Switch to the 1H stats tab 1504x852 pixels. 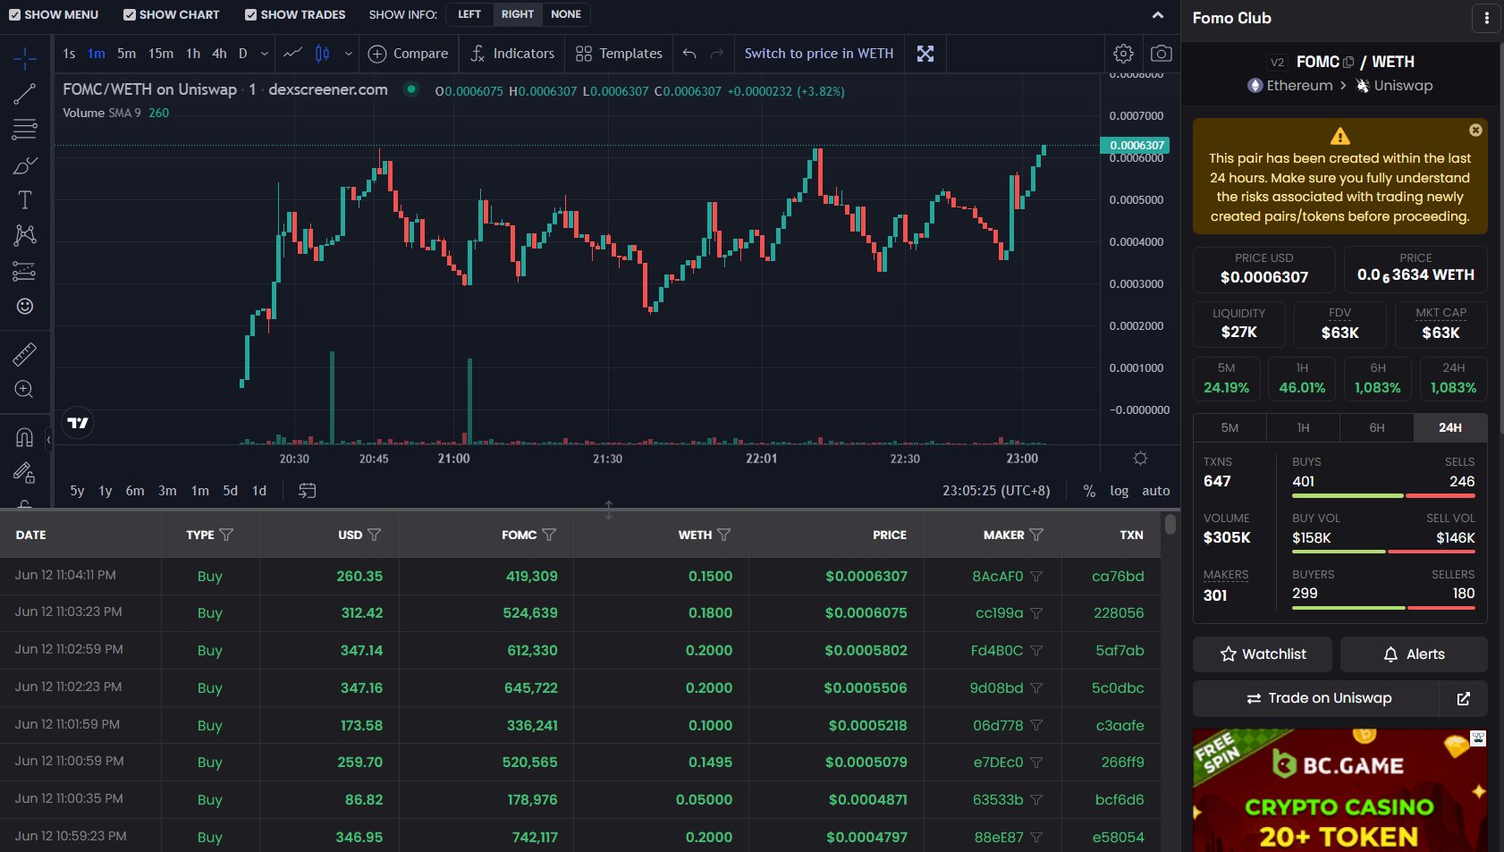[1303, 427]
